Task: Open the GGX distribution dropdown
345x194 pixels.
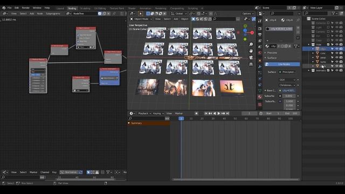Action: tap(287, 80)
